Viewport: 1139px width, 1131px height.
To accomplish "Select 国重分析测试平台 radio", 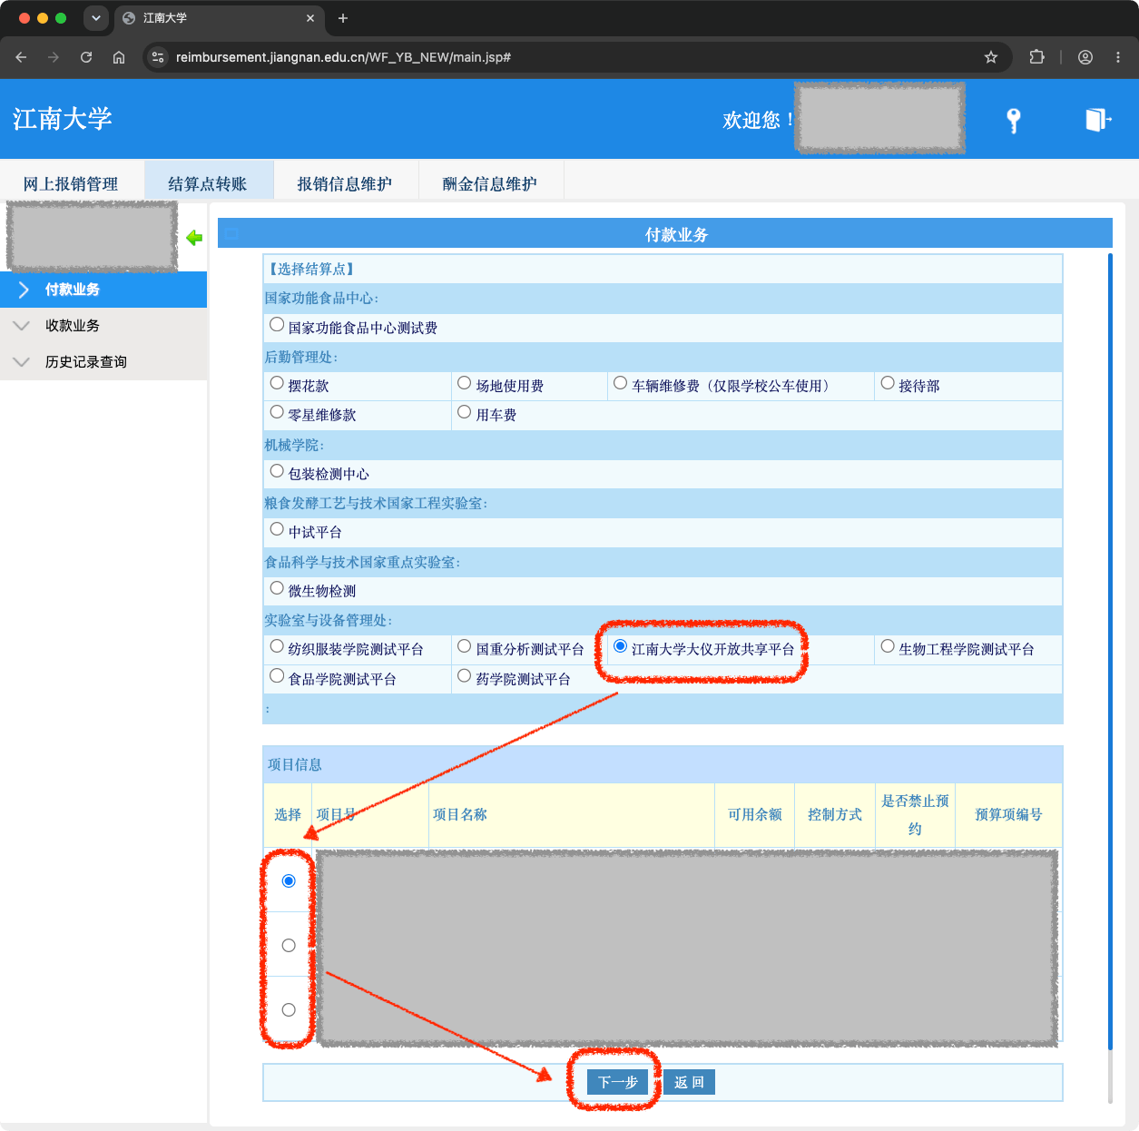I will click(x=465, y=646).
